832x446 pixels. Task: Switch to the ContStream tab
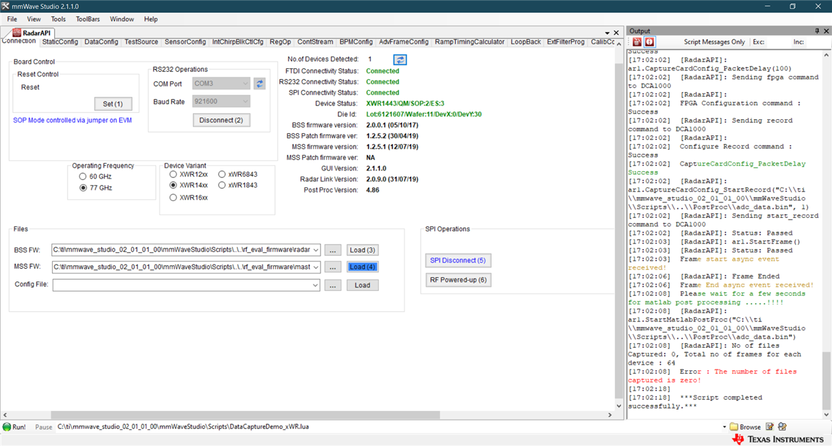(315, 42)
